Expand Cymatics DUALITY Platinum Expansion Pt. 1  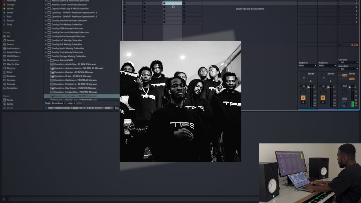pyautogui.click(x=46, y=12)
